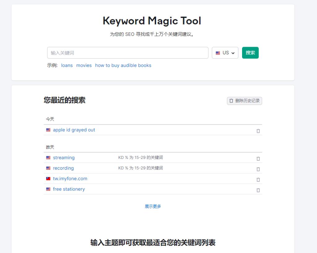Image resolution: width=317 pixels, height=253 pixels.
Task: Click the 您最近的搜索 heading
Action: 64,100
